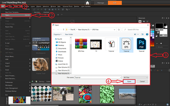The image size is (170, 106).
Task: Open the User Interface toolbar menu
Action: [86, 6]
